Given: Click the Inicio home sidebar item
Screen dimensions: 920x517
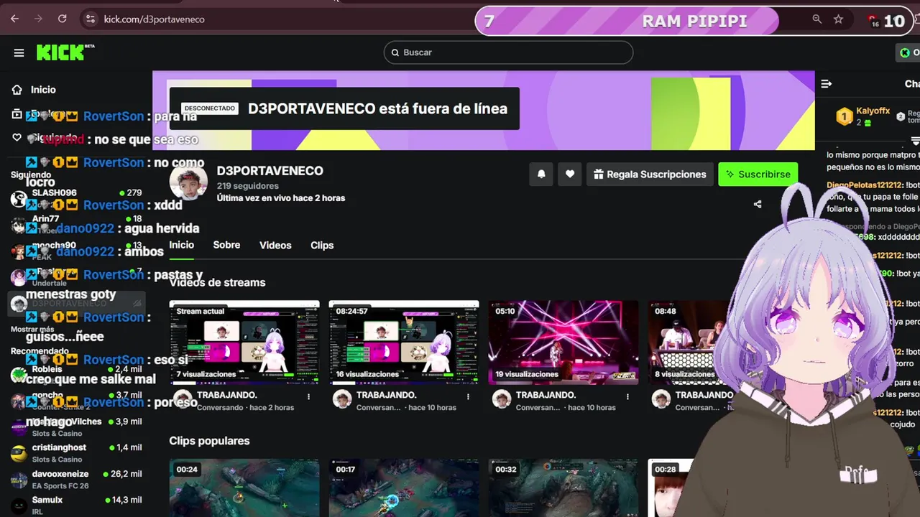Looking at the screenshot, I should click(x=43, y=90).
